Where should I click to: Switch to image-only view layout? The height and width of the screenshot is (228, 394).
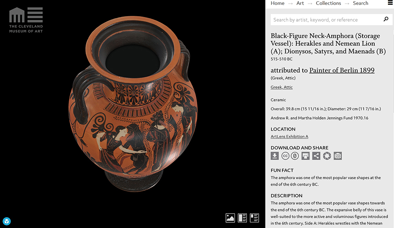pos(230,218)
